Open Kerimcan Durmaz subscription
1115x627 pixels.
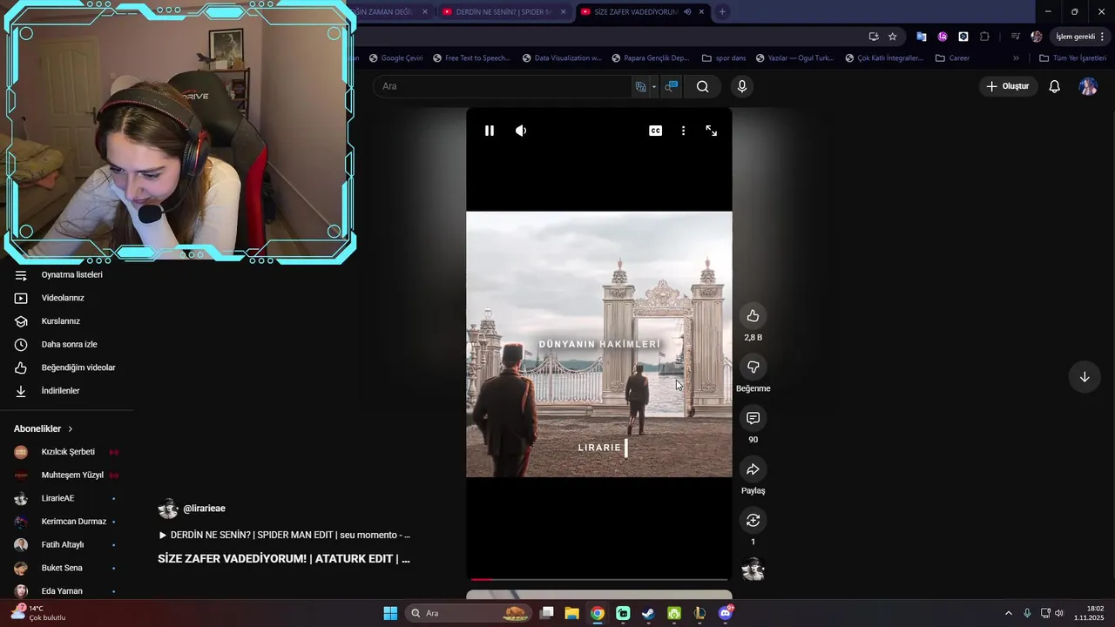click(x=67, y=522)
